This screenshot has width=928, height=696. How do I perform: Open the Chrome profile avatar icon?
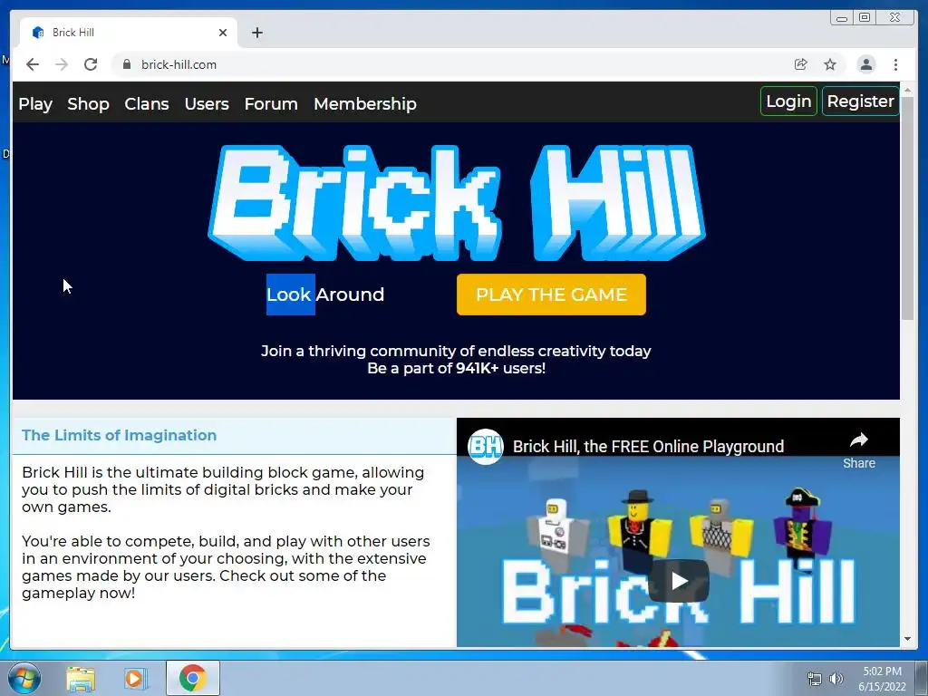coord(865,64)
